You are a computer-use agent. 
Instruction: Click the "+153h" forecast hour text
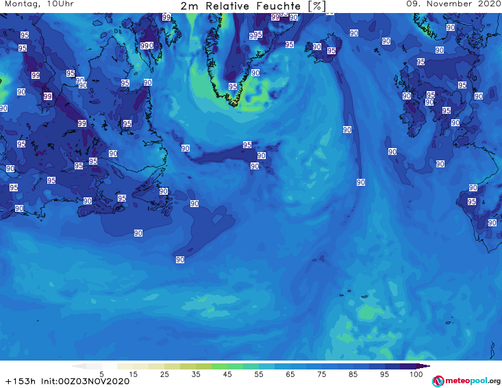pos(21,381)
